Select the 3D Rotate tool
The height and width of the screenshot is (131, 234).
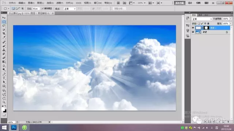4,91
